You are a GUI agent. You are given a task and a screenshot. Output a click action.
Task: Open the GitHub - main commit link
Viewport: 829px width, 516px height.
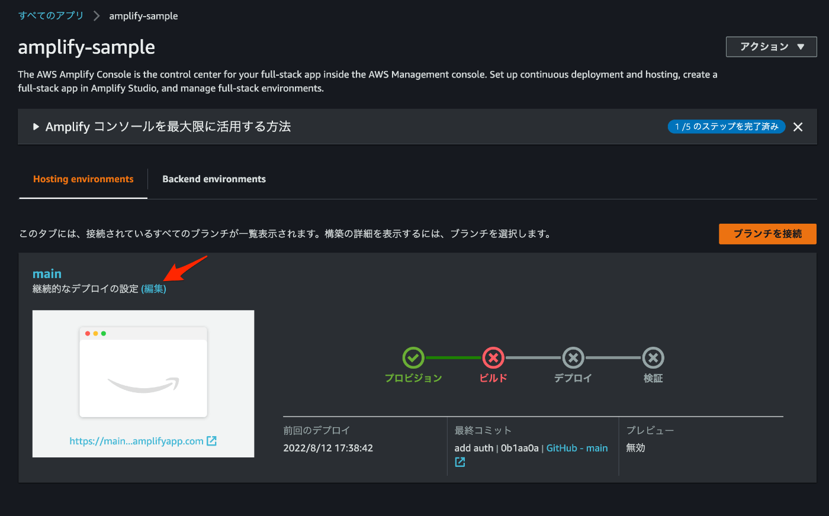click(577, 448)
